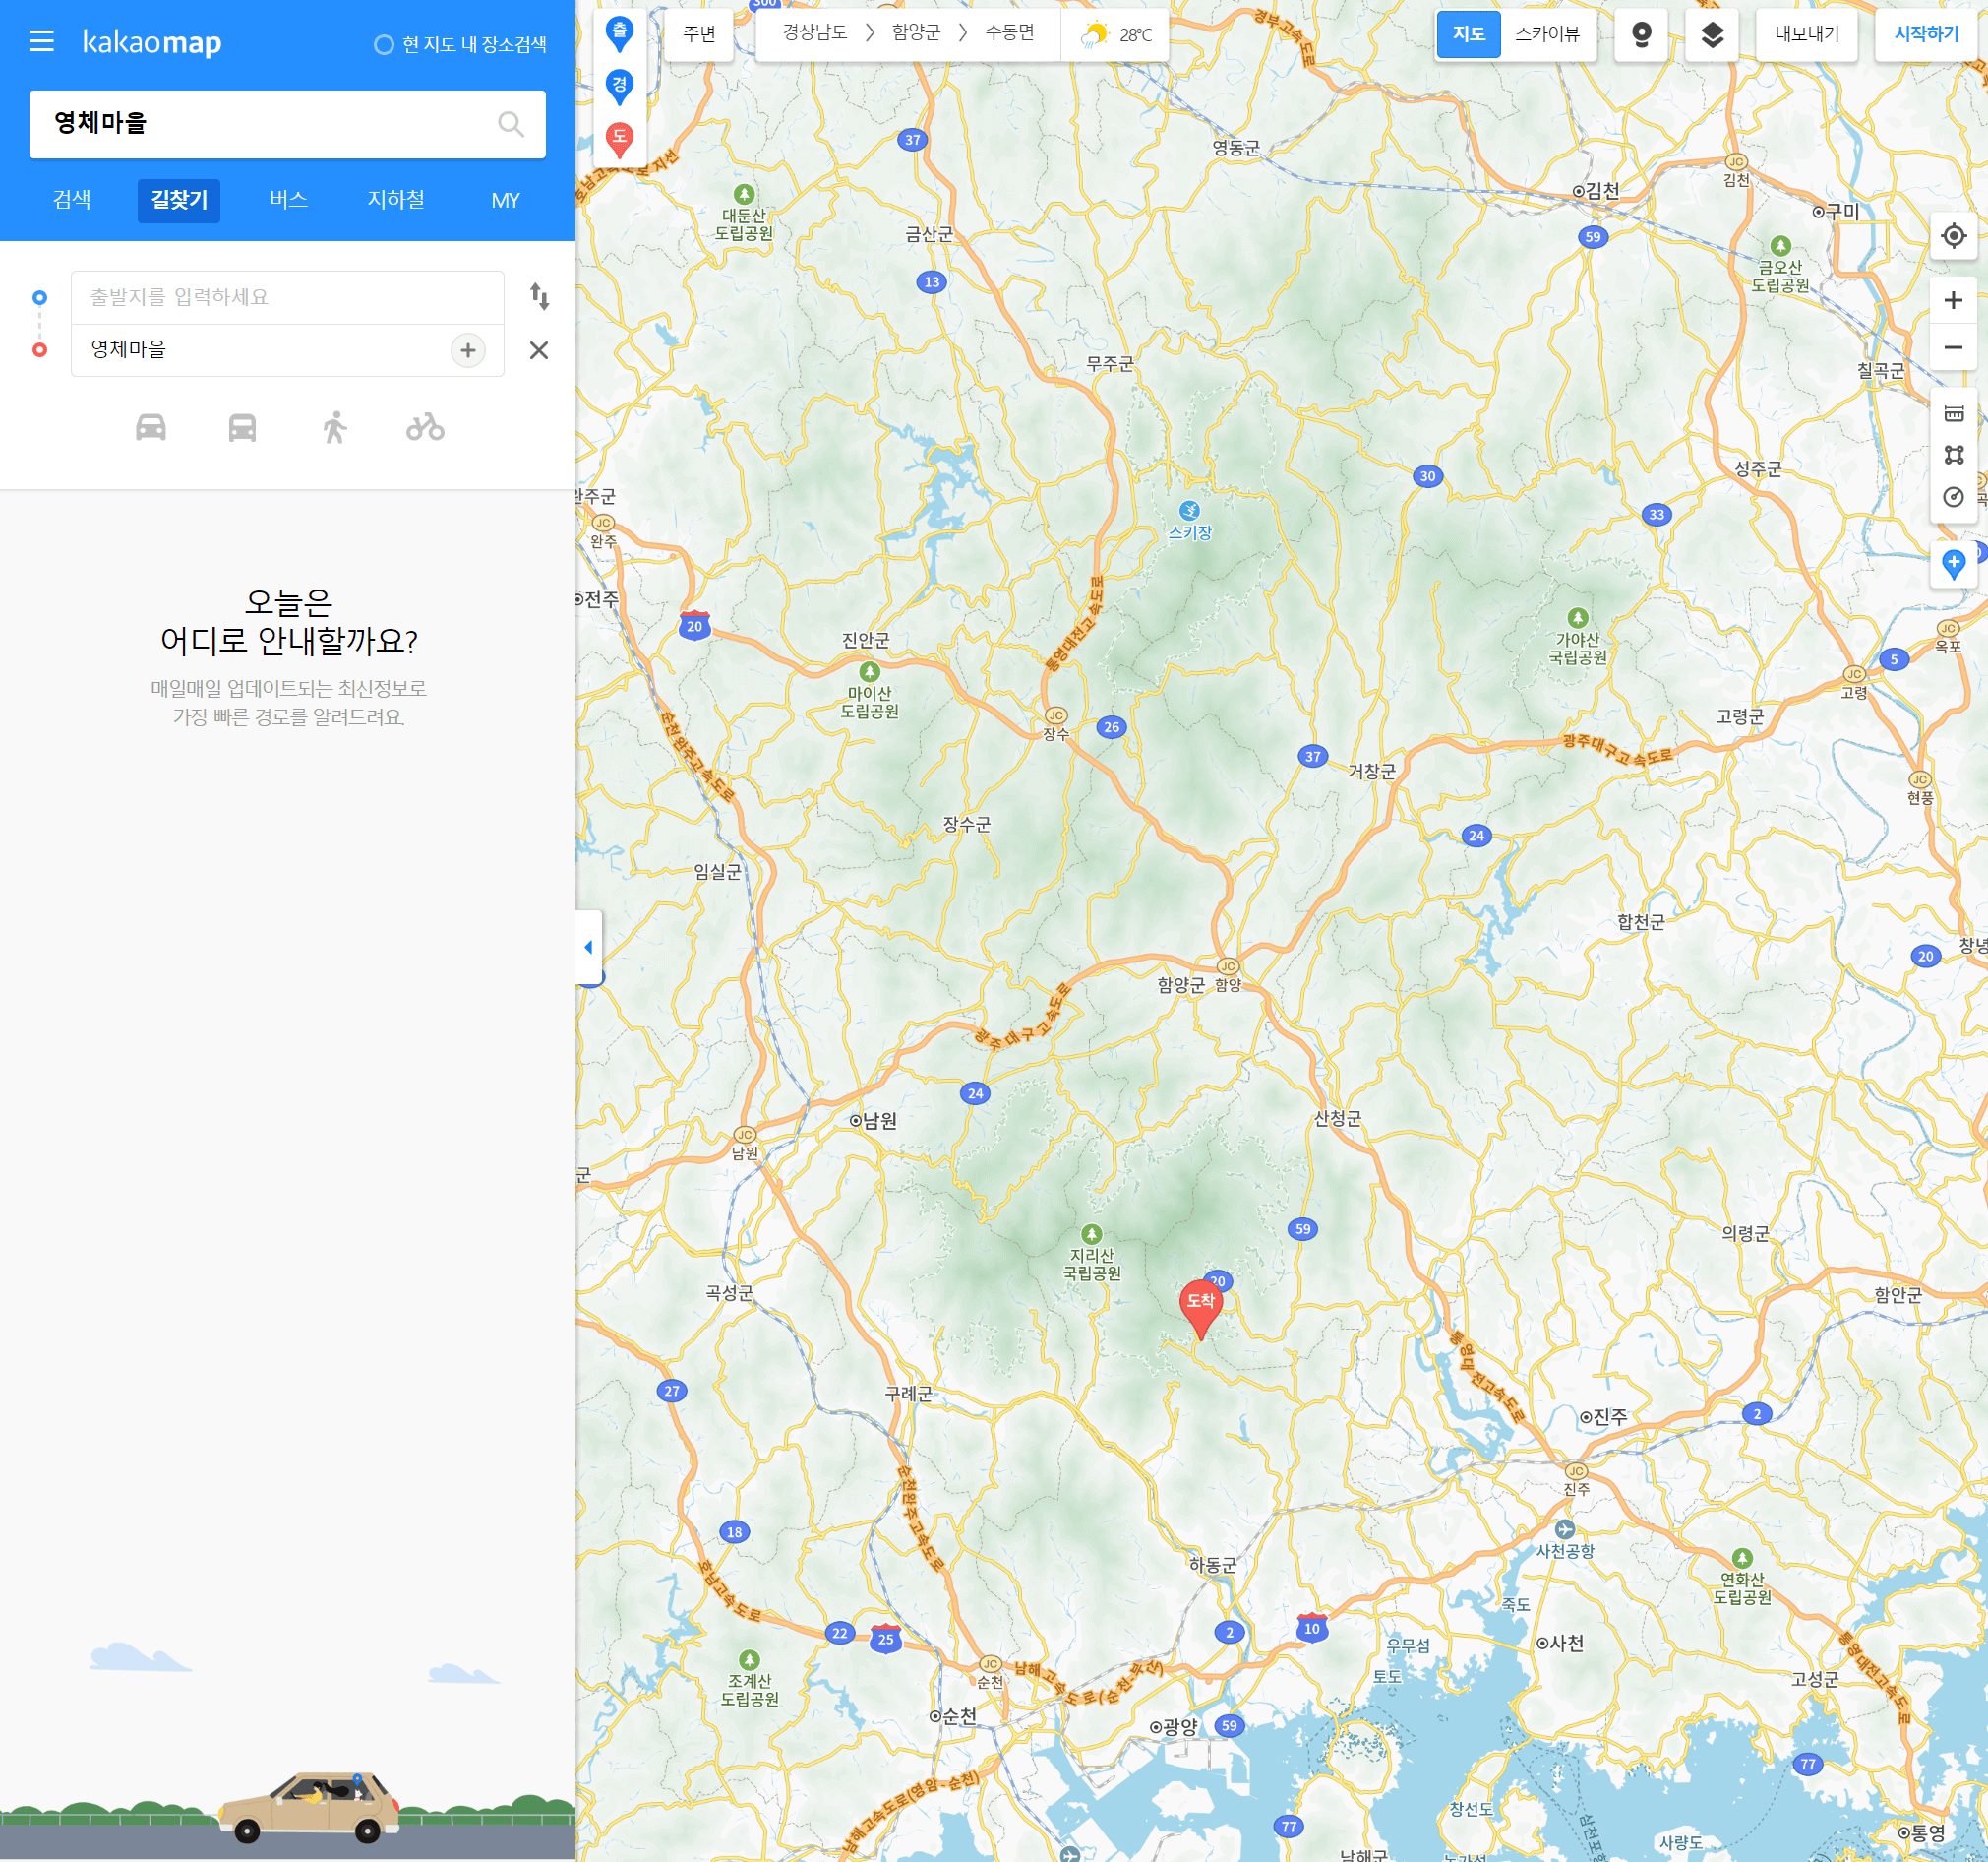Open the 함양군 breadcrumb dropdown
The image size is (1988, 1862).
(915, 33)
